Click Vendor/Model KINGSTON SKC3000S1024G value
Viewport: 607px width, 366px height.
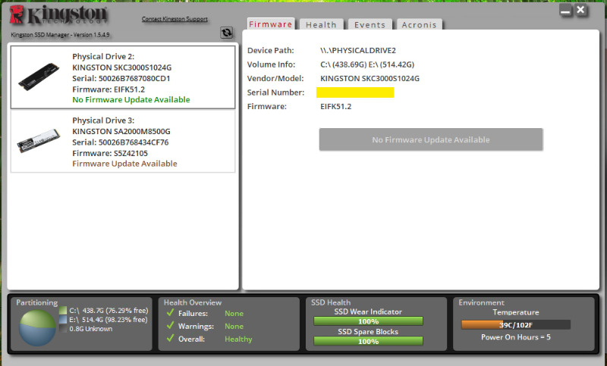pyautogui.click(x=370, y=79)
